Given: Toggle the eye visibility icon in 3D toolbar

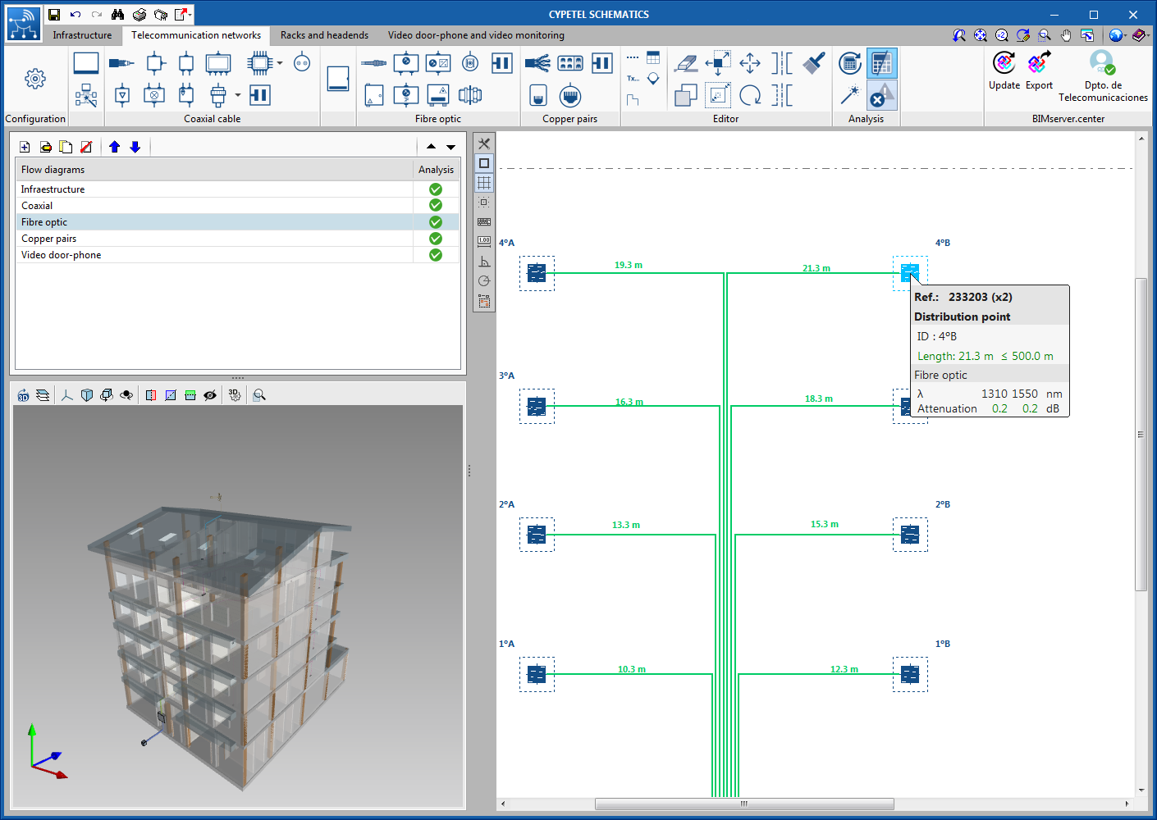Looking at the screenshot, I should (x=210, y=395).
